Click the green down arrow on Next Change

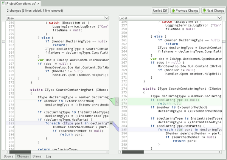[204, 11]
